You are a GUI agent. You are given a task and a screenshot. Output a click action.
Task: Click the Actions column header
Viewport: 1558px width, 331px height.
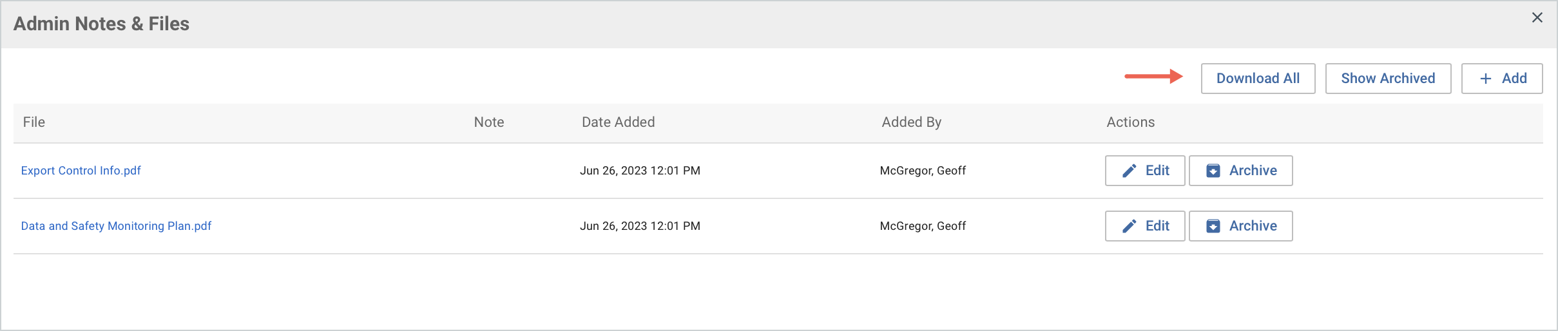pyautogui.click(x=1130, y=122)
